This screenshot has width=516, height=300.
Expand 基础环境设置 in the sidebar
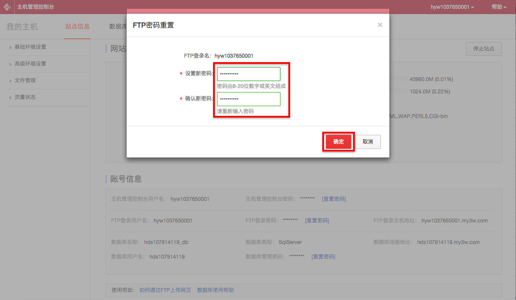[x=30, y=47]
